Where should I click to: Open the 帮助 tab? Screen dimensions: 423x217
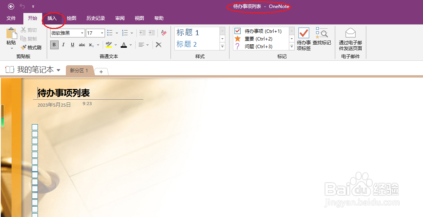[x=159, y=18]
